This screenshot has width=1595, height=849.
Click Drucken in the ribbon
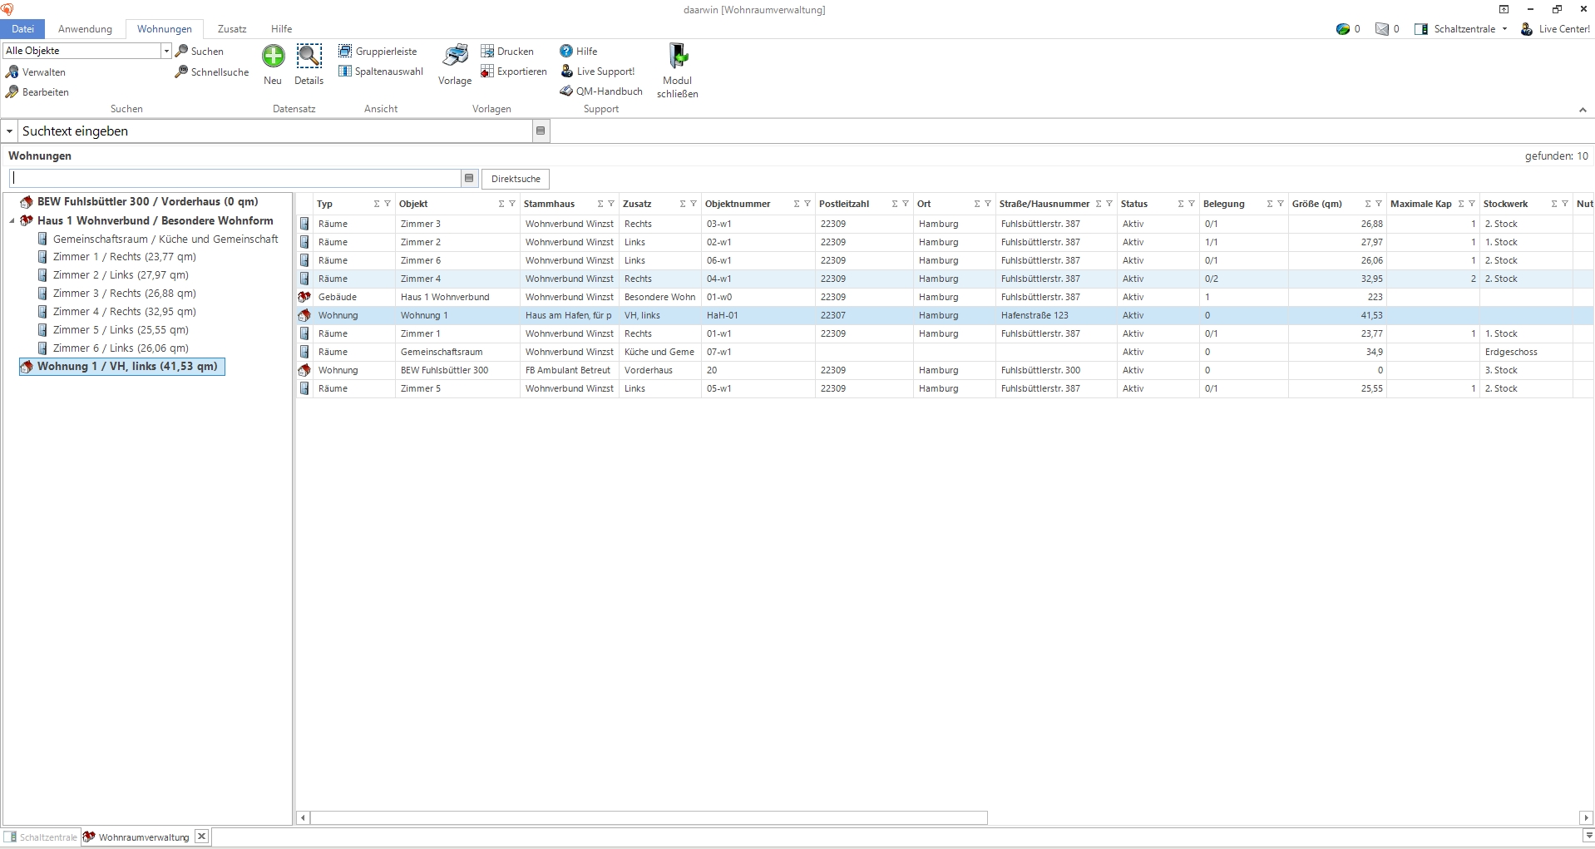pos(506,52)
